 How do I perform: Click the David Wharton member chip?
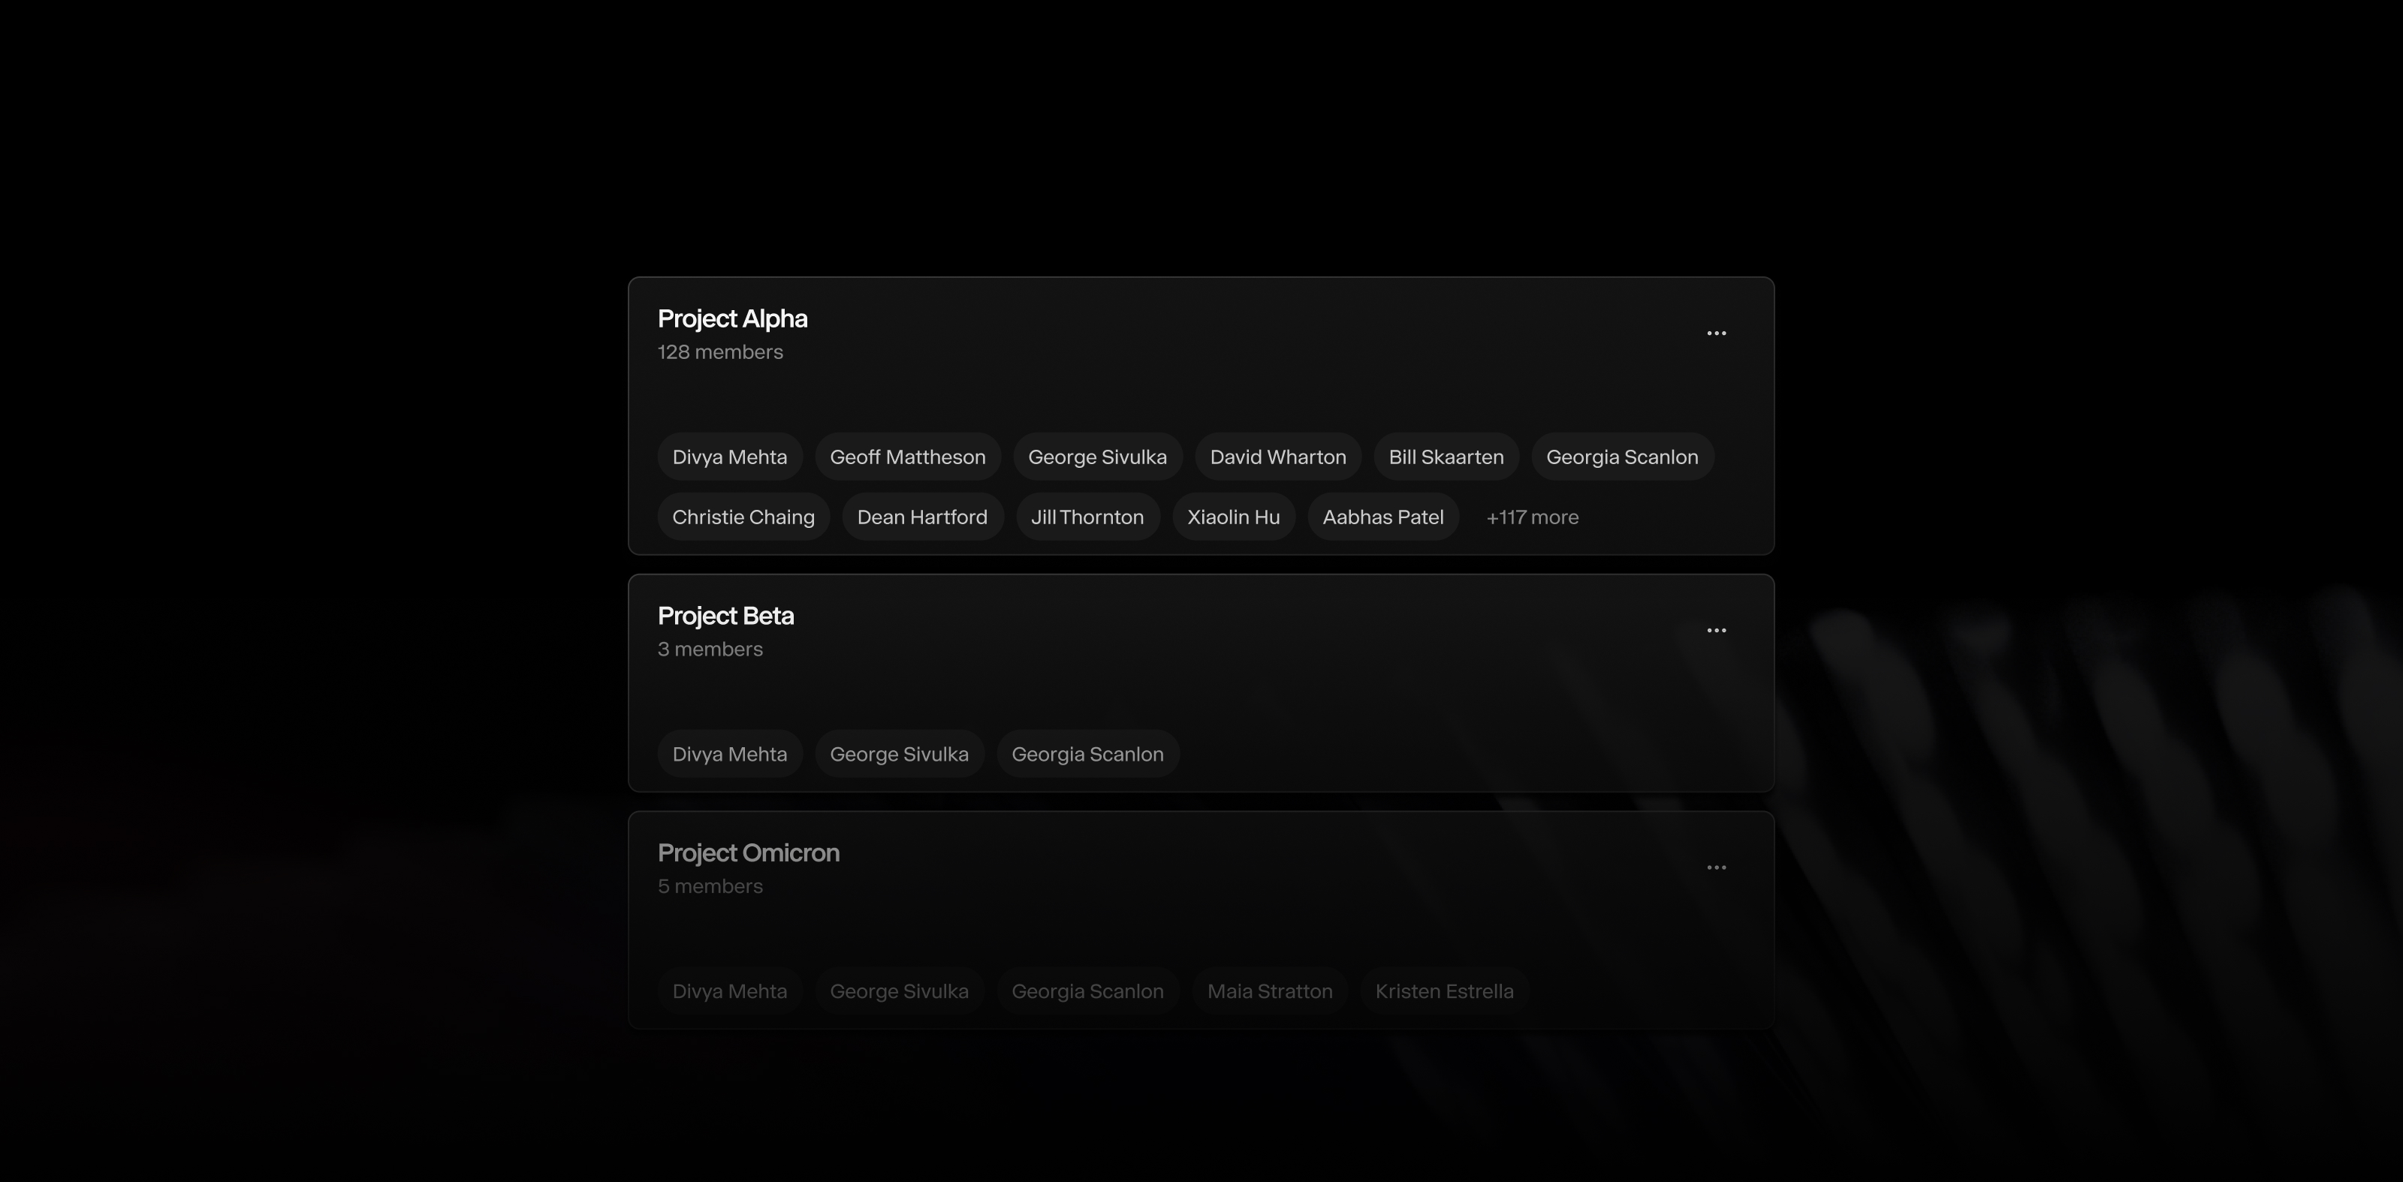point(1277,456)
